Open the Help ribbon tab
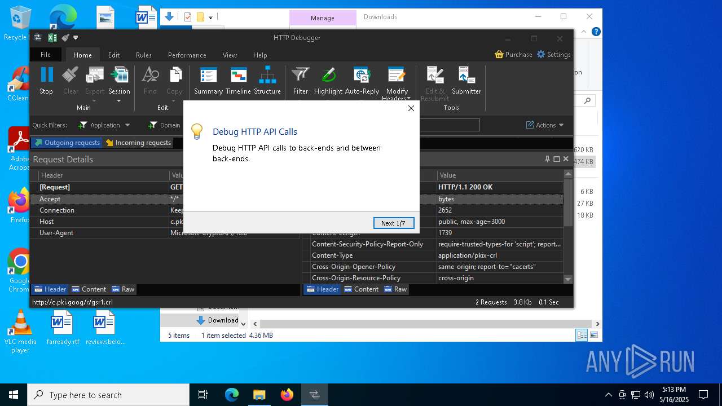The width and height of the screenshot is (722, 406). click(x=260, y=55)
